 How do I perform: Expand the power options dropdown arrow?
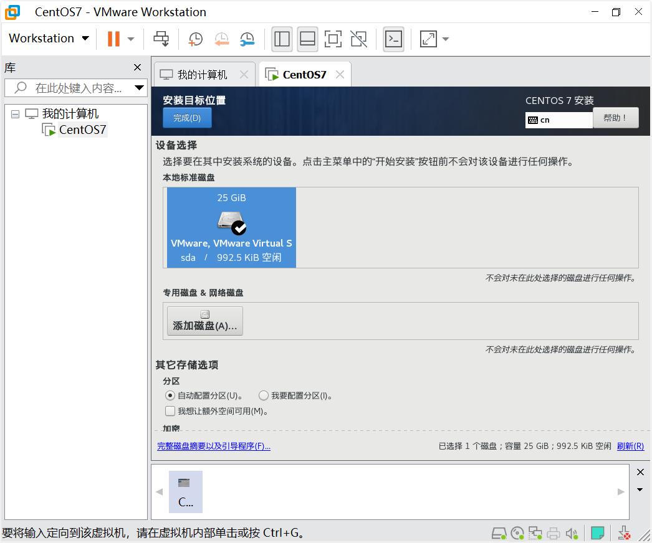[130, 39]
